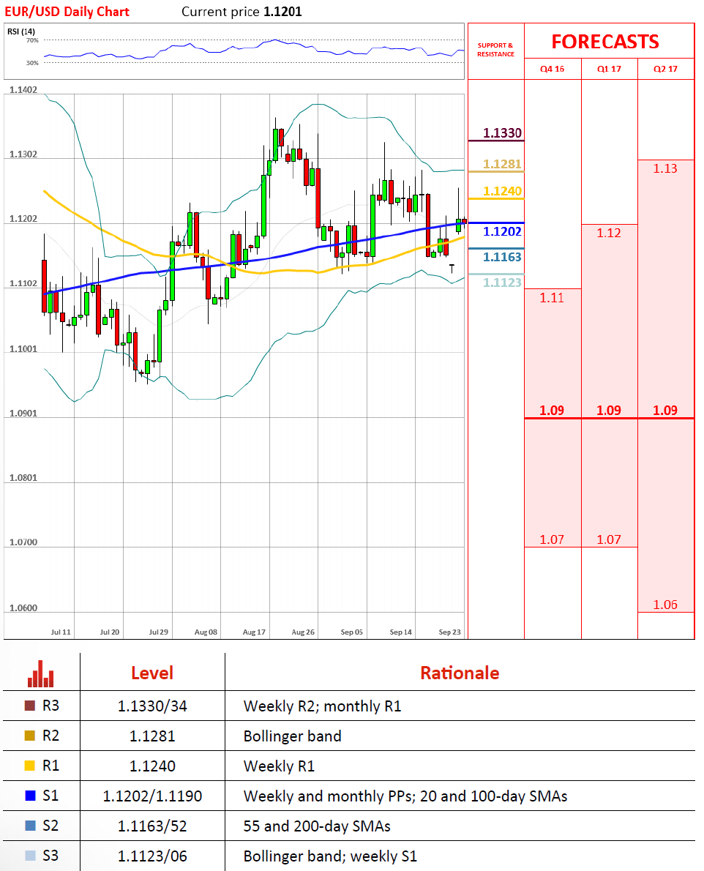Image resolution: width=704 pixels, height=871 pixels.
Task: Pick the yellow R1 color square
Action: pos(30,766)
